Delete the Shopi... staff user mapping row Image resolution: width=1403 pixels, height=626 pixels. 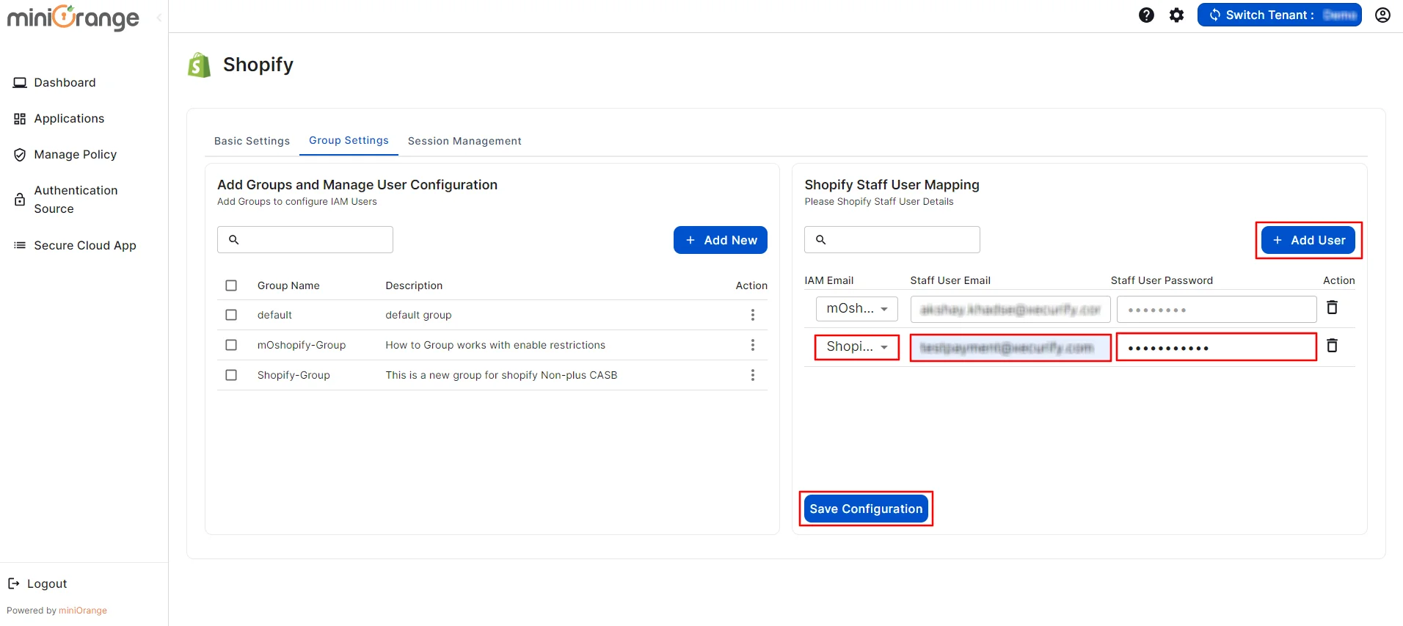pos(1332,346)
